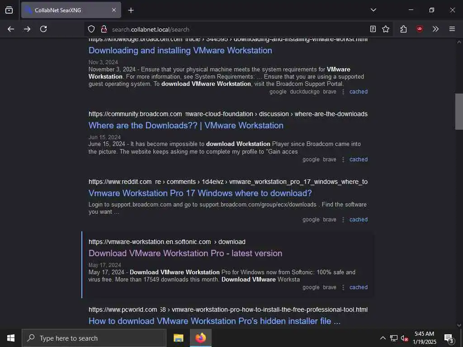Go back with the back arrow

tap(11, 29)
